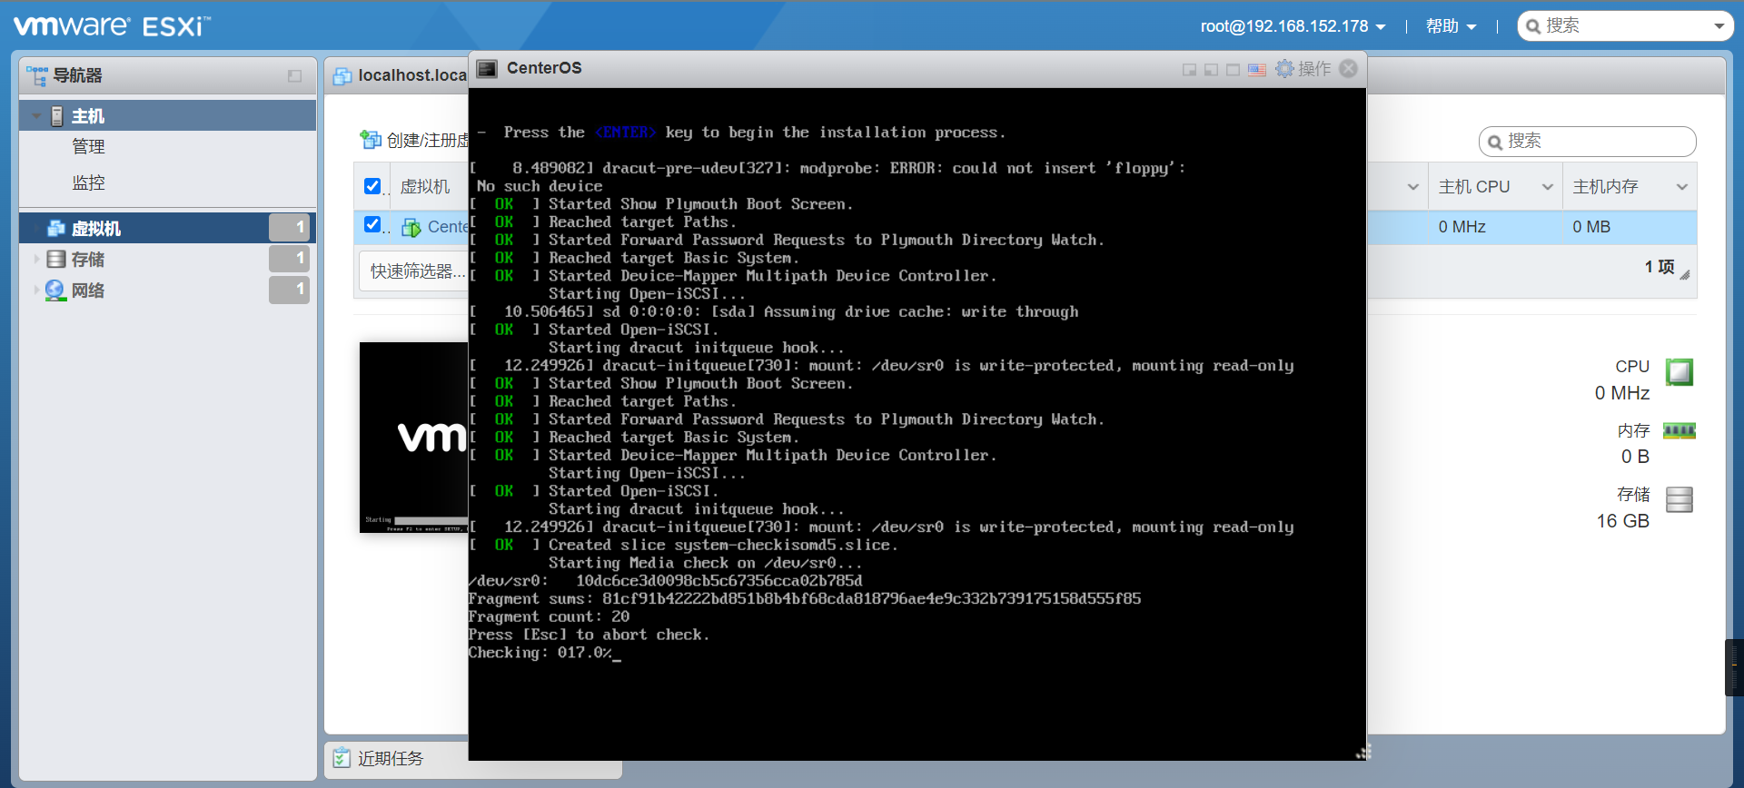1744x788 pixels.
Task: Click the 网络 count badge 1
Action: pos(290,290)
